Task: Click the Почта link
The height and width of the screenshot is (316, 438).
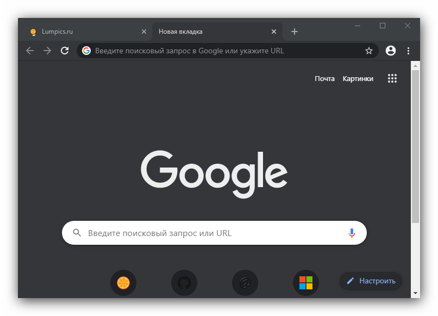Action: click(x=324, y=78)
